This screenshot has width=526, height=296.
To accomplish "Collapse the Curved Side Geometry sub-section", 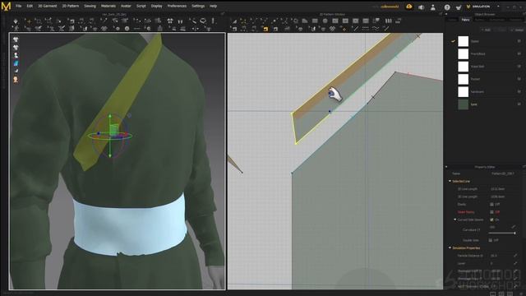I will pyautogui.click(x=455, y=220).
